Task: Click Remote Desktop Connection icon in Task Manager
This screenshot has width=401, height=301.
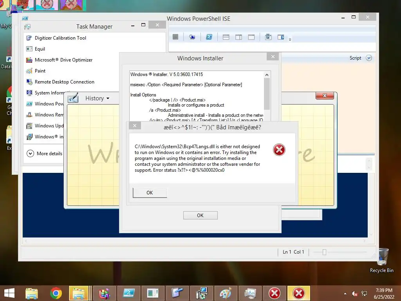Action: point(29,82)
